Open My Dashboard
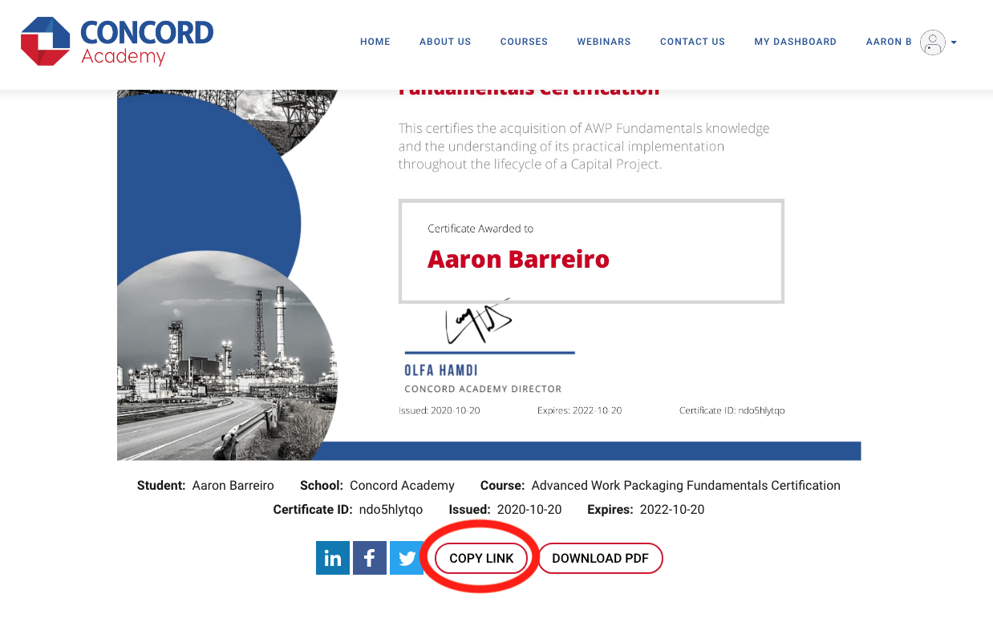The image size is (993, 618). (795, 42)
